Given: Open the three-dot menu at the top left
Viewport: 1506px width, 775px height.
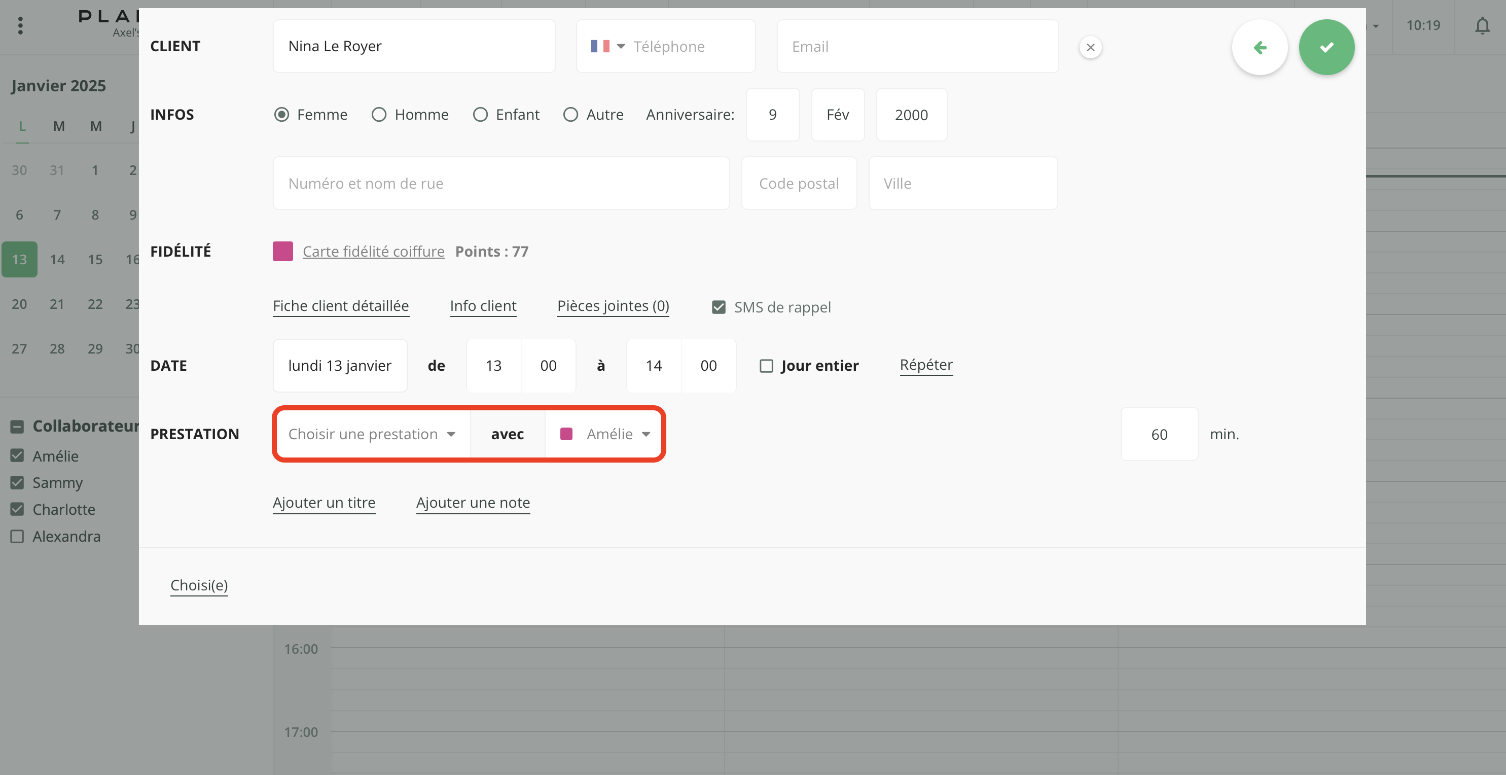Looking at the screenshot, I should [20, 26].
